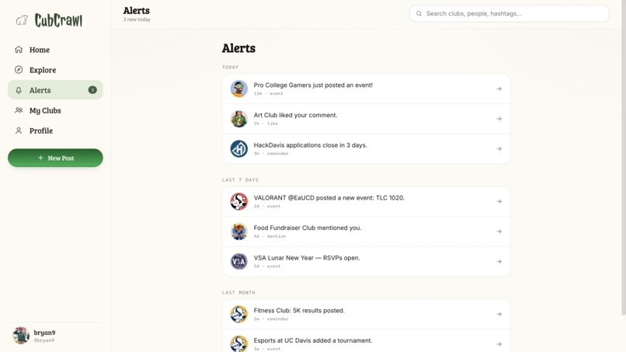Open arrow for HackDavis applications alert
The width and height of the screenshot is (626, 352).
click(499, 148)
